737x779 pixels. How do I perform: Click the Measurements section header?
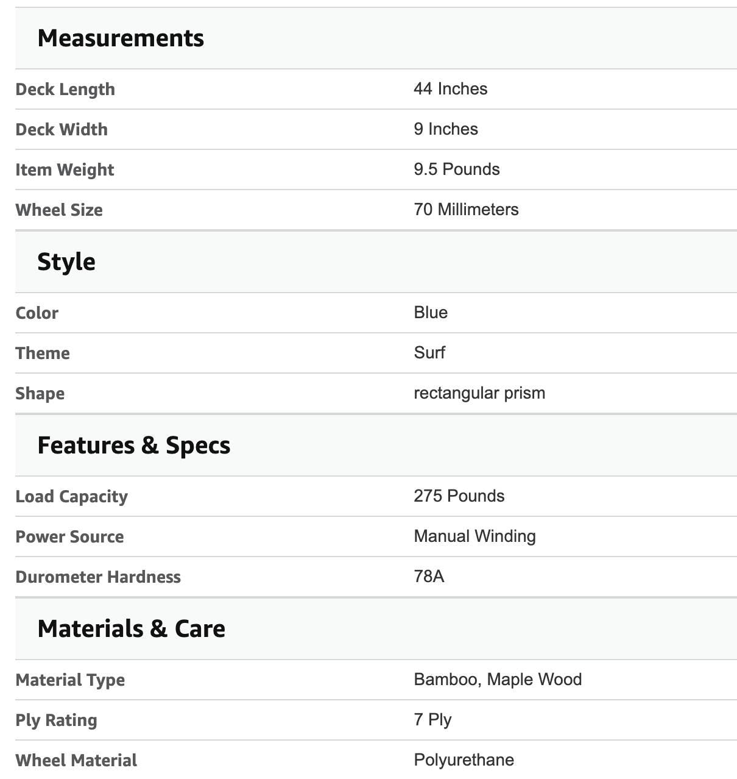(x=121, y=38)
